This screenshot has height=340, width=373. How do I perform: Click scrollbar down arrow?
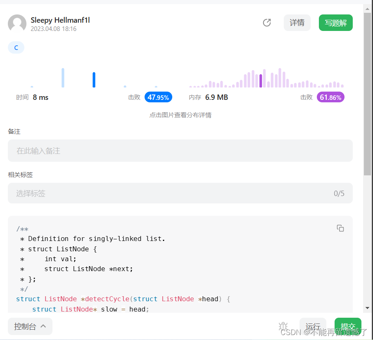(x=367, y=308)
